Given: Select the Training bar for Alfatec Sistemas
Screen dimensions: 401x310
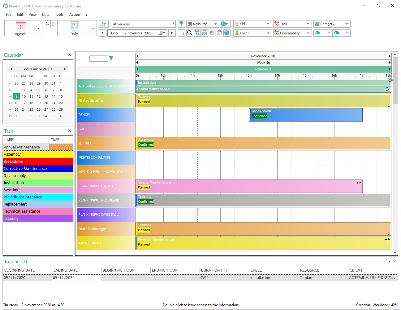Looking at the screenshot, I should (x=263, y=100).
